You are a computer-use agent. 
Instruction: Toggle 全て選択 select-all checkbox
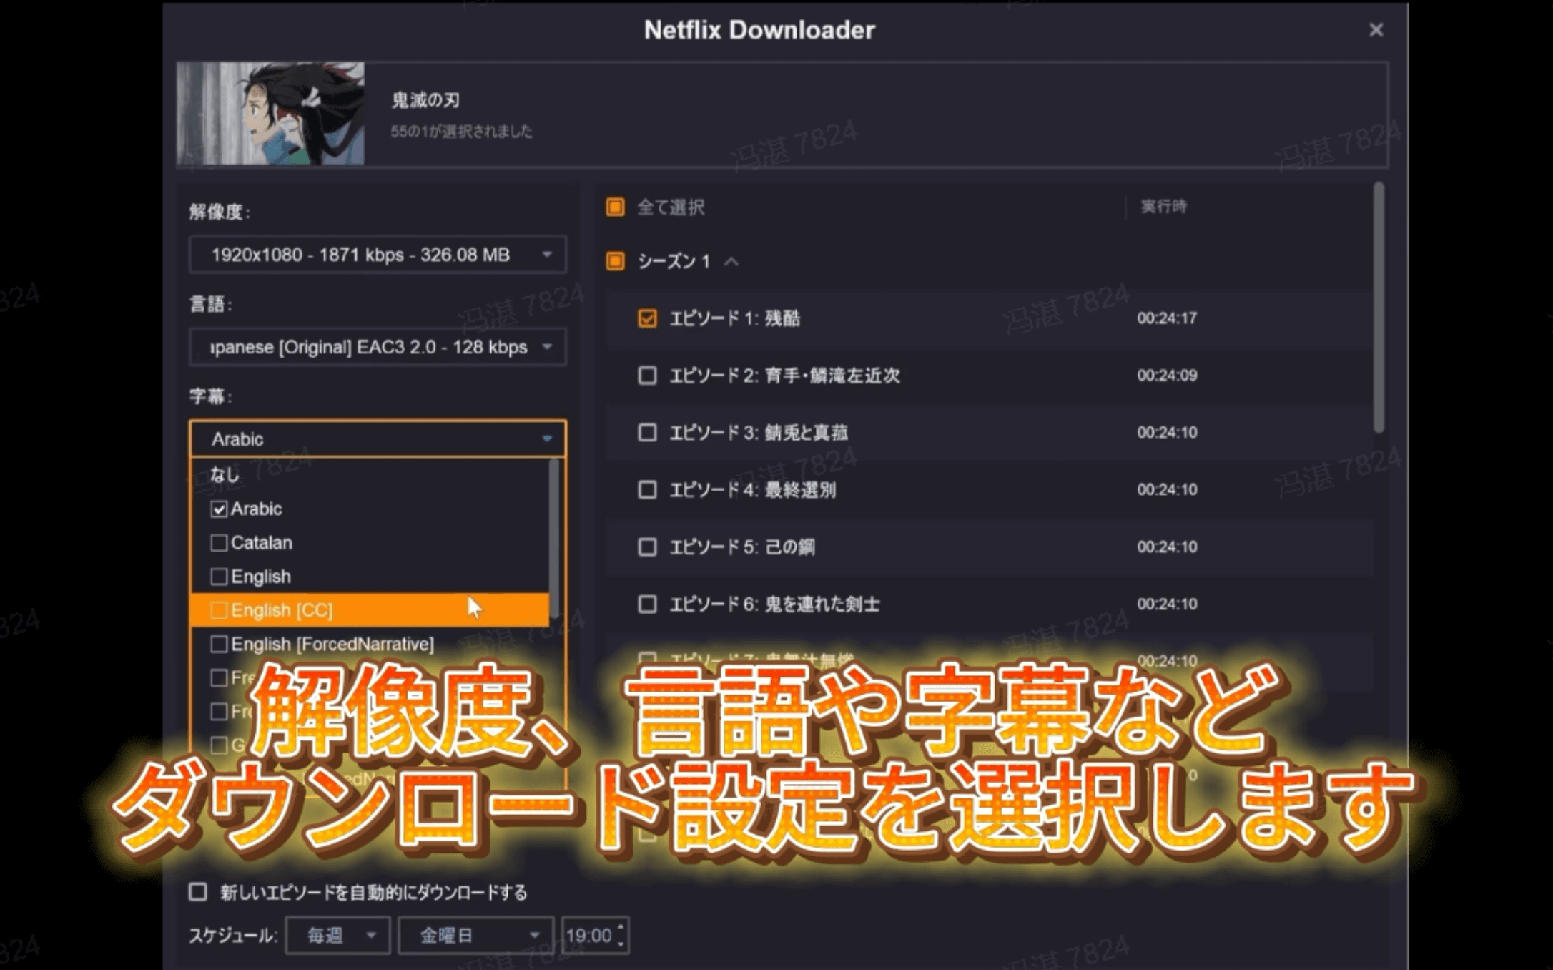(x=615, y=207)
